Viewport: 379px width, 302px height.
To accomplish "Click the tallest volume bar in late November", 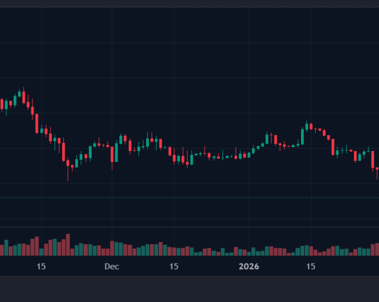I will point(68,245).
